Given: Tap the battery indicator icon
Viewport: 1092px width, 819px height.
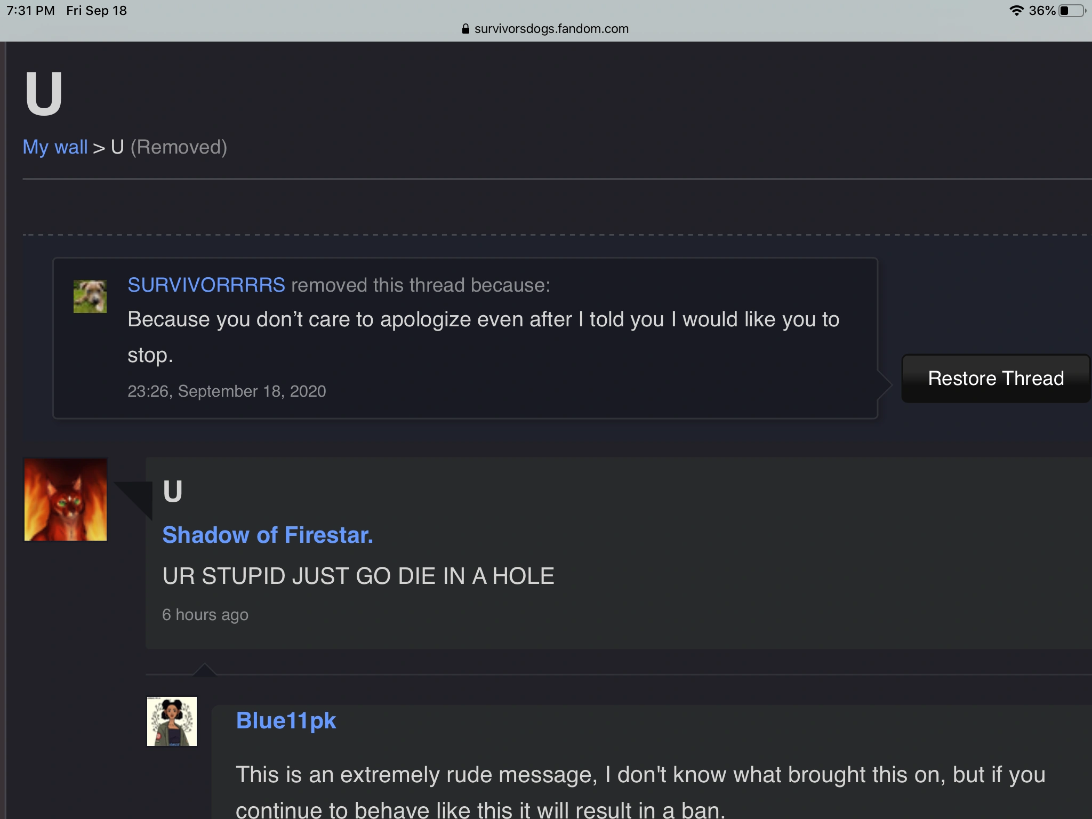Looking at the screenshot, I should [x=1072, y=11].
